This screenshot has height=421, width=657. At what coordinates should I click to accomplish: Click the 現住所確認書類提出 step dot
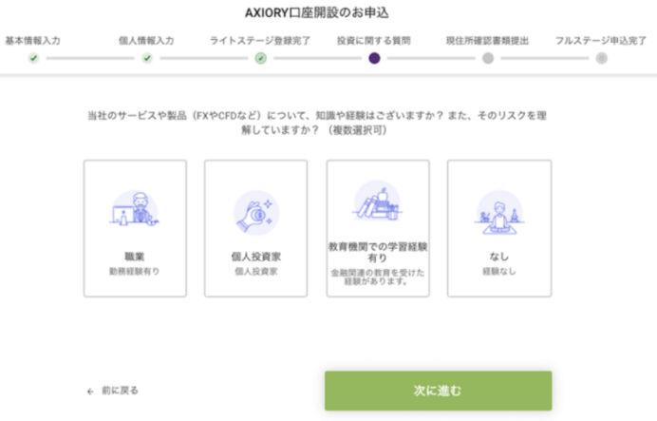pyautogui.click(x=488, y=58)
